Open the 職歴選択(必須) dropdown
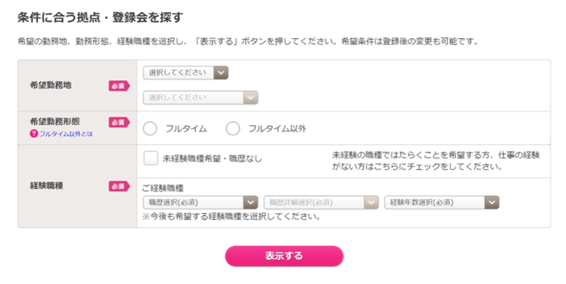This screenshot has height=284, width=566. pos(200,203)
